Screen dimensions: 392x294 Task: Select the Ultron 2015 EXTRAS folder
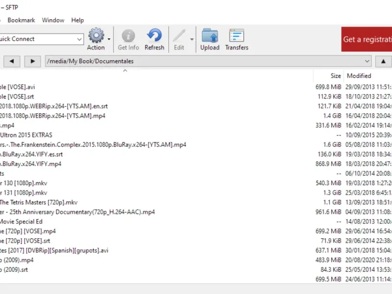tap(26, 135)
